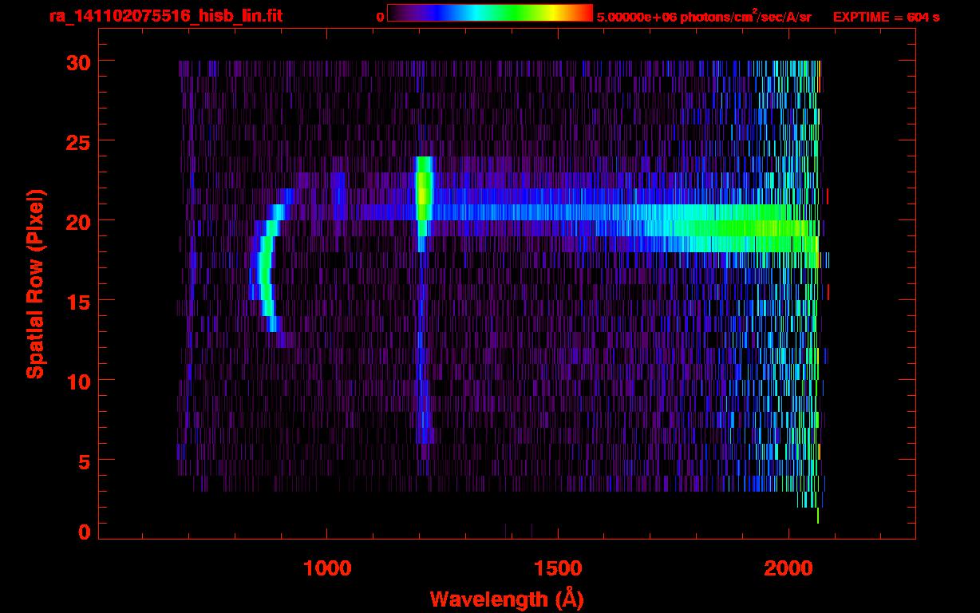Click the x-axis tick label 1500

(x=558, y=568)
